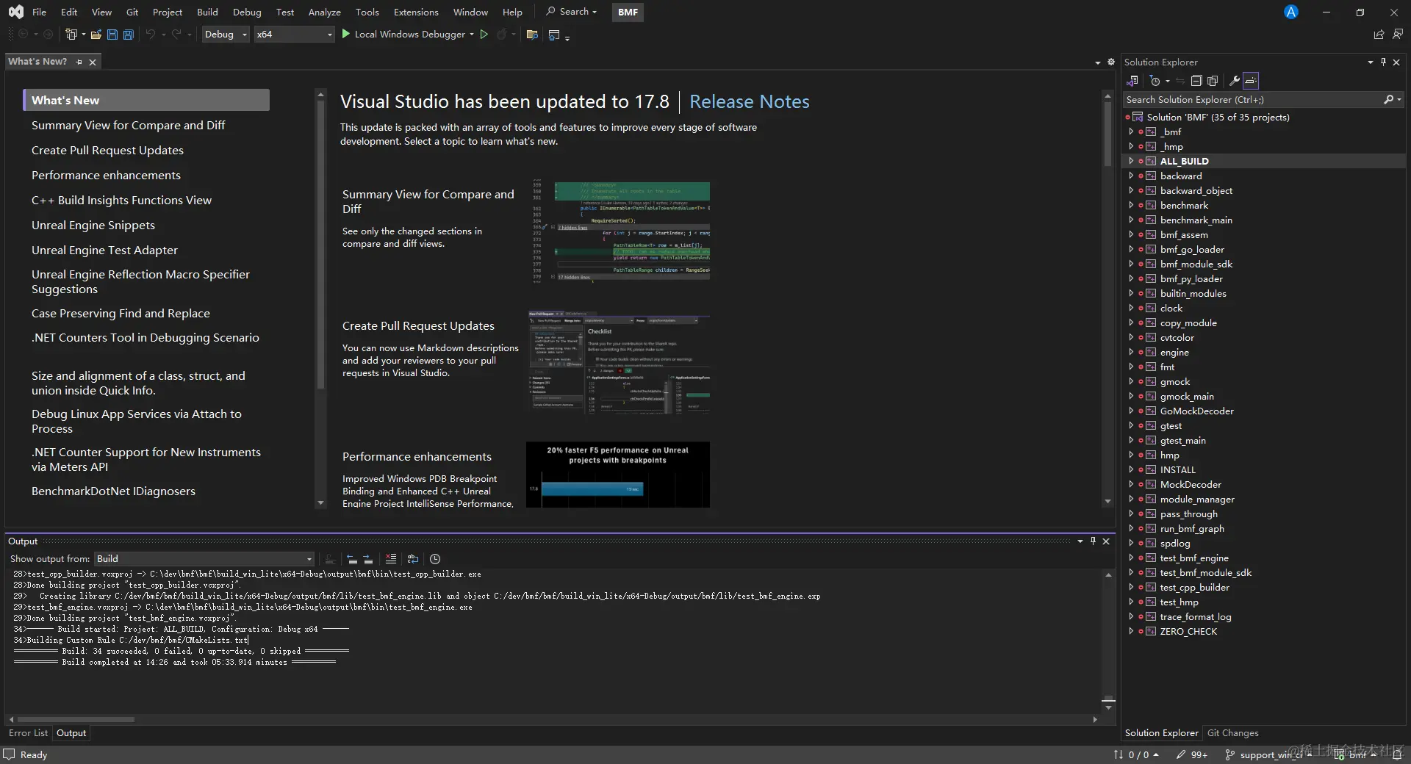Viewport: 1411px width, 764px height.
Task: Switch to the Git Changes tab
Action: [x=1233, y=733]
